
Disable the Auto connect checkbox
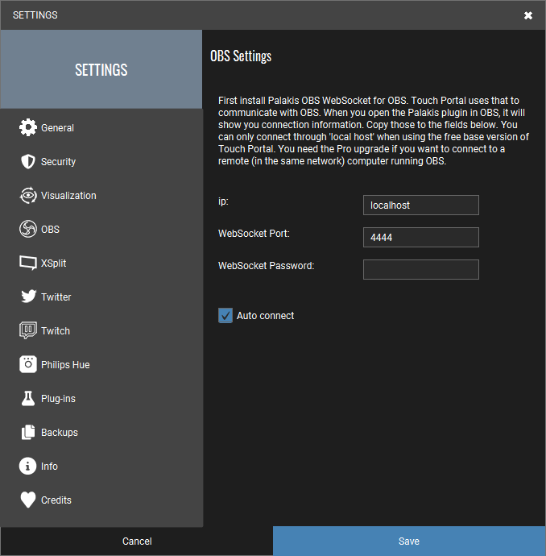point(225,315)
